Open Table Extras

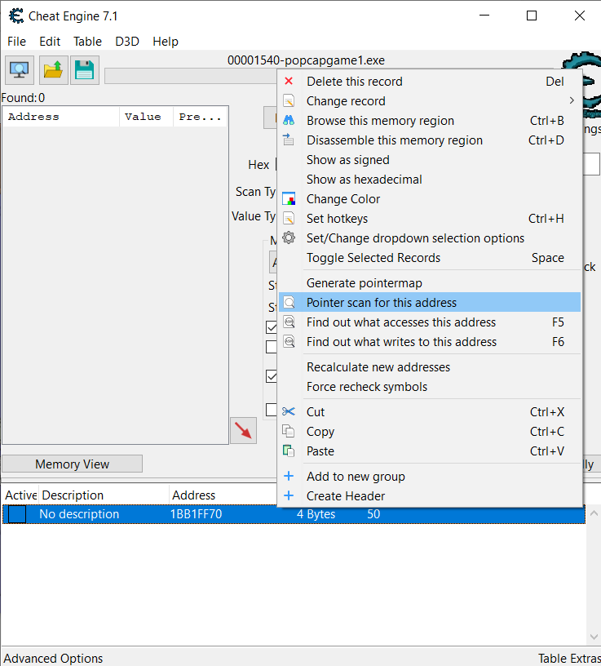[569, 658]
